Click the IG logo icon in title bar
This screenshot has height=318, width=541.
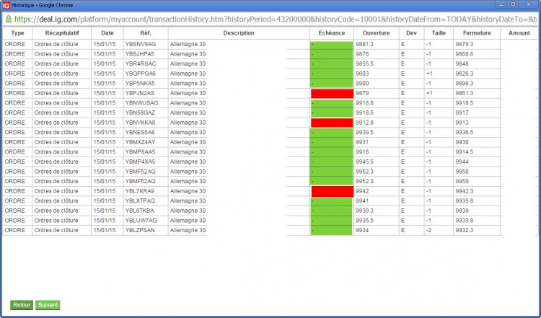tap(6, 5)
